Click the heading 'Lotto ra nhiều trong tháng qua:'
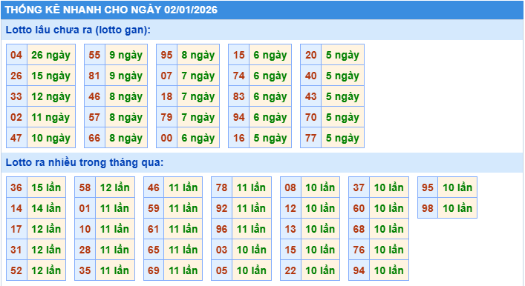Viewport: 525px width, 286px height. pos(85,162)
